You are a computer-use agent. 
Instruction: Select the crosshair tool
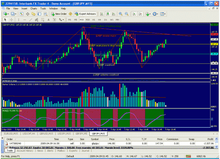pyautogui.click(x=11, y=20)
